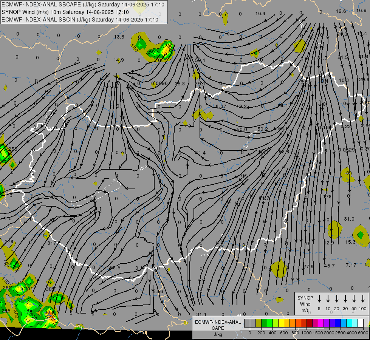Click the map value 61.7
This screenshot has height=340, width=370.
[x=264, y=198]
